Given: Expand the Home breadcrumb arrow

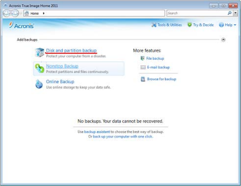Looking at the screenshot, I should coord(44,13).
